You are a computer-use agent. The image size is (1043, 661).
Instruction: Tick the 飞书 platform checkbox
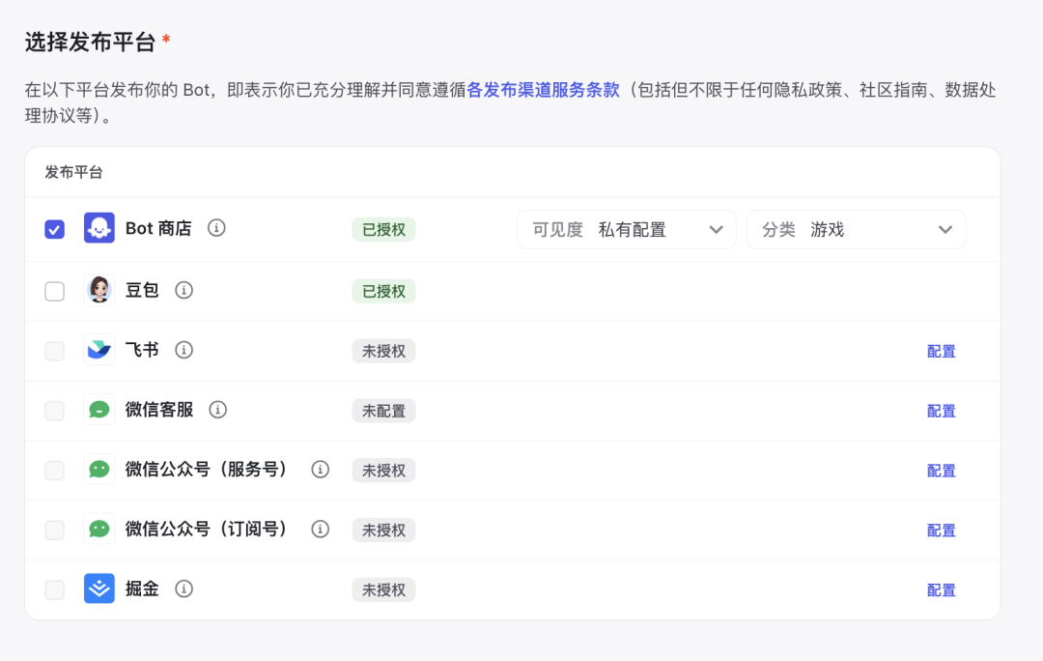55,351
